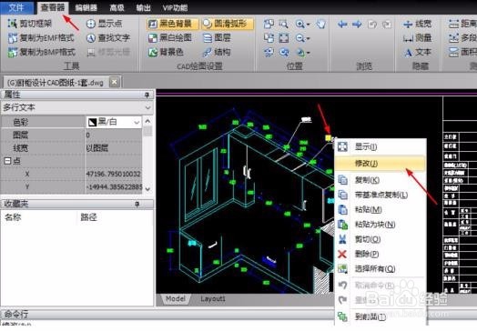This screenshot has height=331, width=477.
Task: Toggle the 测量 measure visibility option
Action: (x=417, y=38)
